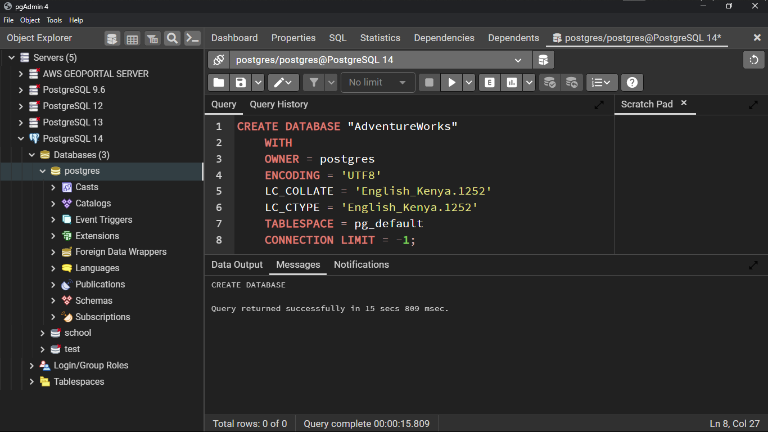Click the Help question mark icon
Screen dimensions: 768x432
tap(633, 83)
